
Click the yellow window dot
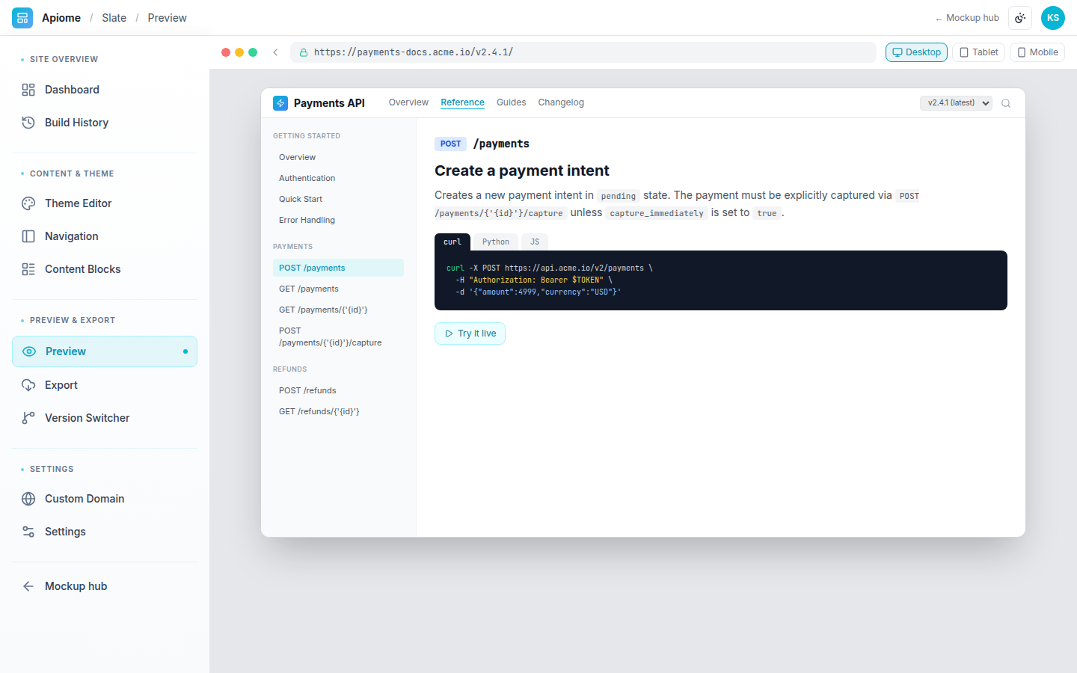pyautogui.click(x=239, y=52)
